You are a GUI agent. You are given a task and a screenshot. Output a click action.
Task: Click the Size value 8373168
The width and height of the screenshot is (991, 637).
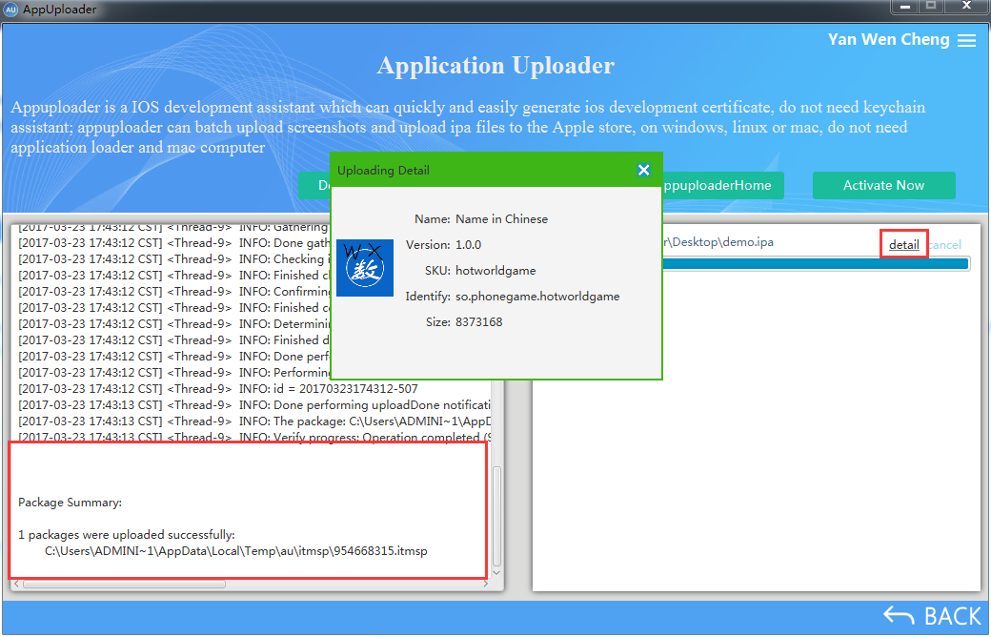pyautogui.click(x=479, y=322)
